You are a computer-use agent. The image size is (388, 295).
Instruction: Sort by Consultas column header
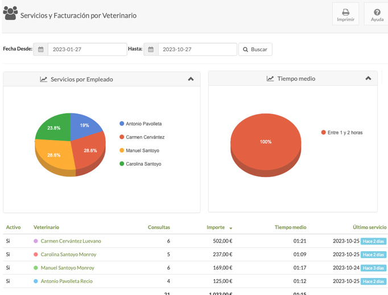coord(159,227)
